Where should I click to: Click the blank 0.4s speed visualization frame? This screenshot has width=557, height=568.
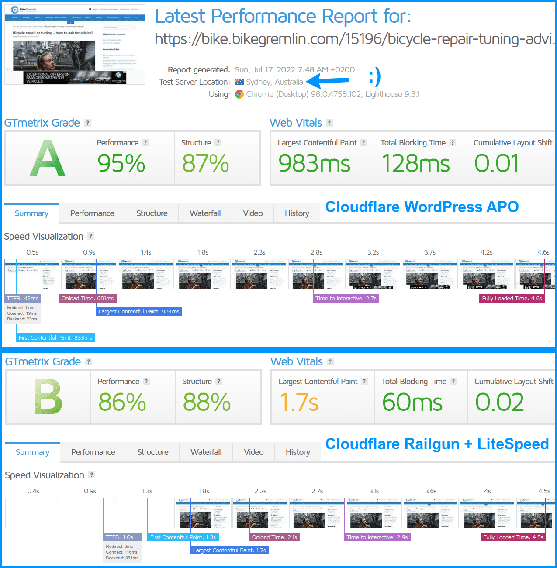pos(33,513)
